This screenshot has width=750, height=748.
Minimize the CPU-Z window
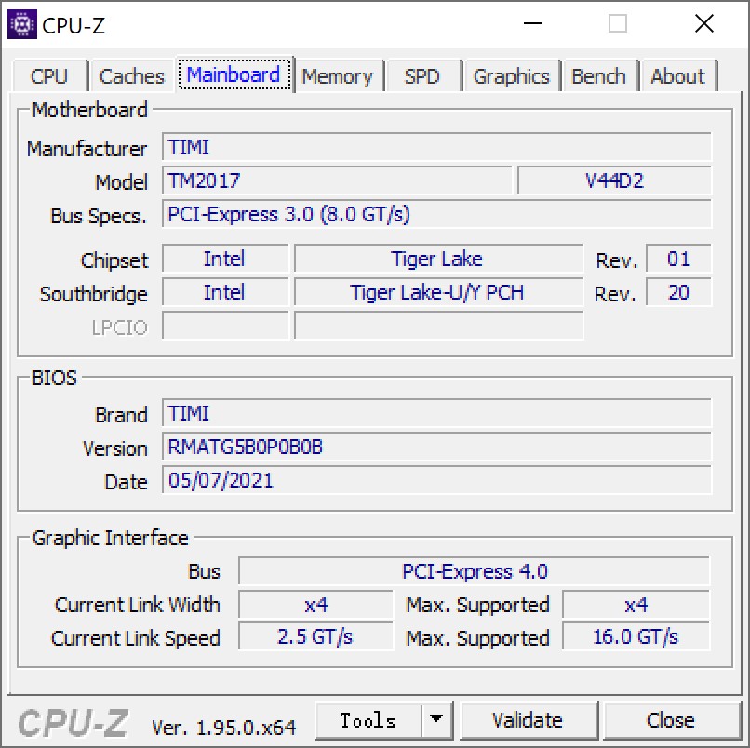coord(532,24)
